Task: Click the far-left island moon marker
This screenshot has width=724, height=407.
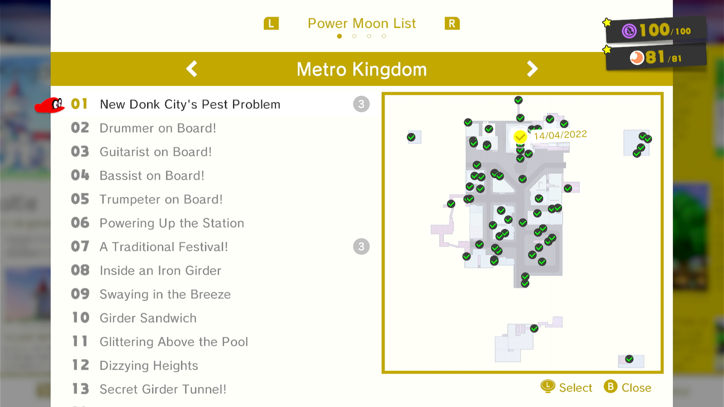Action: tap(411, 137)
